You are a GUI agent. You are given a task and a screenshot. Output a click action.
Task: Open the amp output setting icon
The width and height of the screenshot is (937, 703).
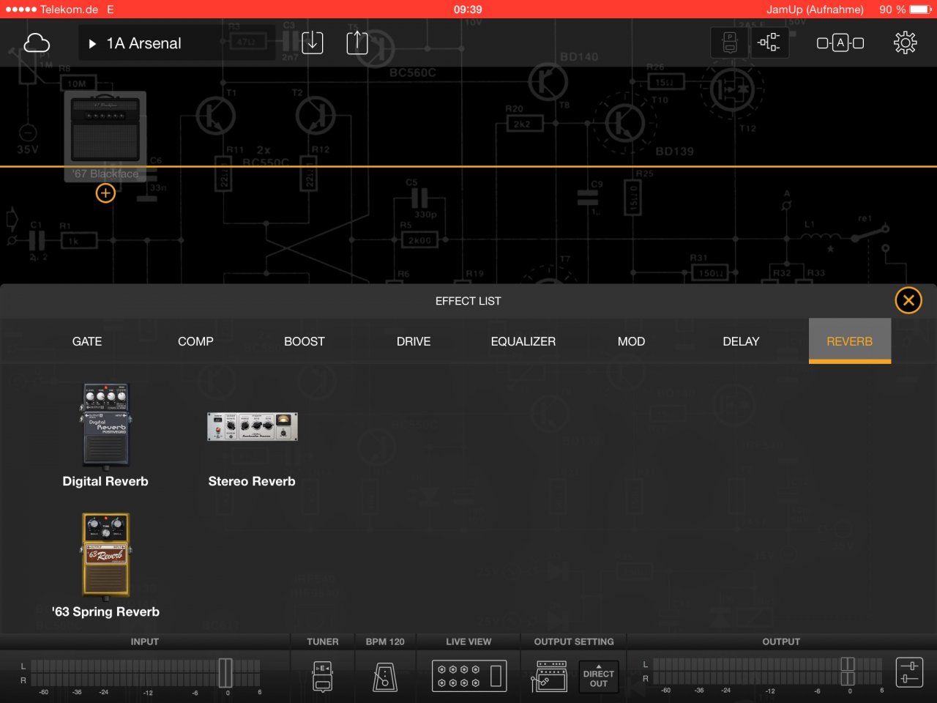(549, 676)
